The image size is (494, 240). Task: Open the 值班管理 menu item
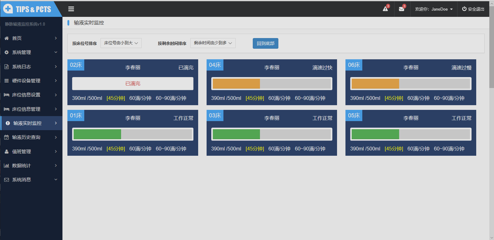[31, 151]
